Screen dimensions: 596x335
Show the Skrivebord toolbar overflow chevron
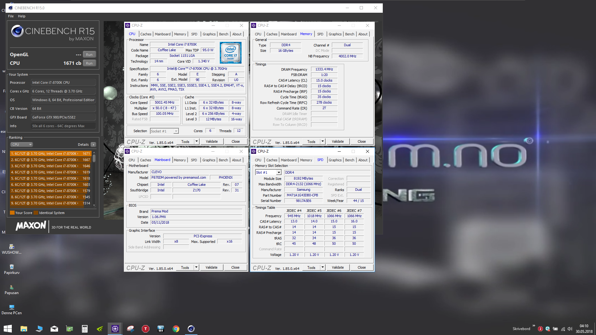pyautogui.click(x=534, y=326)
